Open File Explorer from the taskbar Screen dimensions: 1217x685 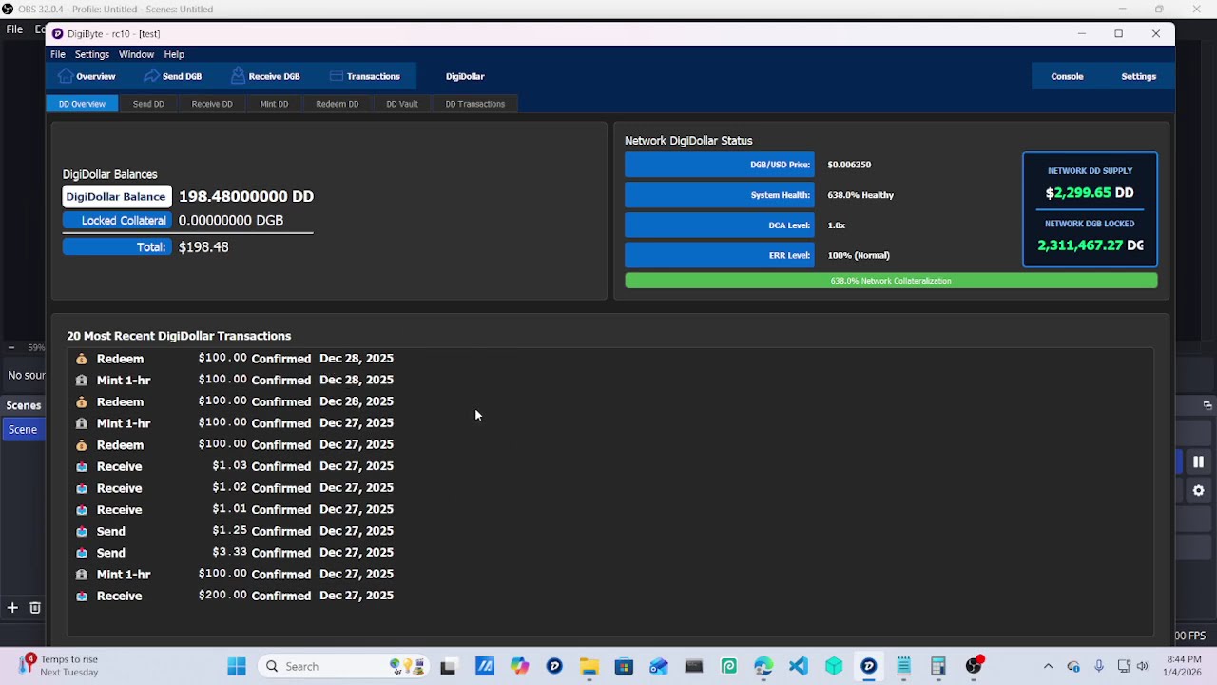pos(589,666)
